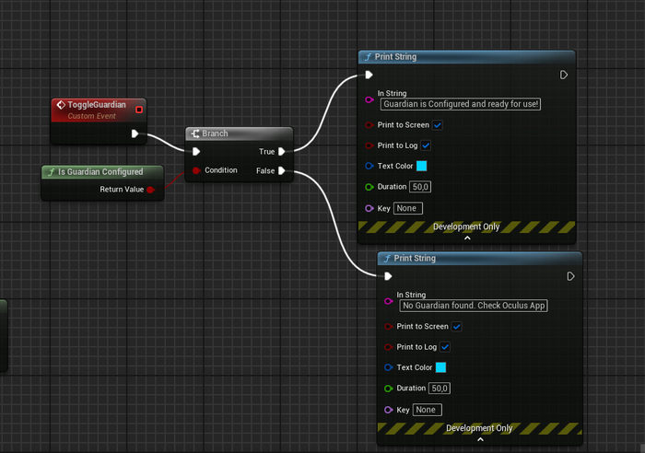Click top Print String execution input pin
645x453 pixels.
click(369, 75)
